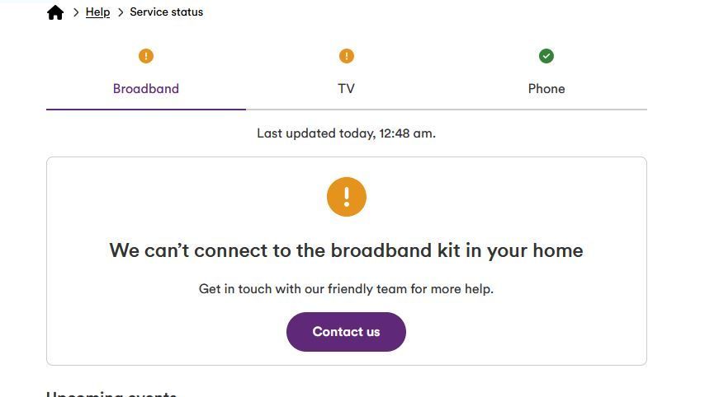Screen dimensions: 719x397
Task: Switch to the Phone tab label
Action: tap(546, 89)
